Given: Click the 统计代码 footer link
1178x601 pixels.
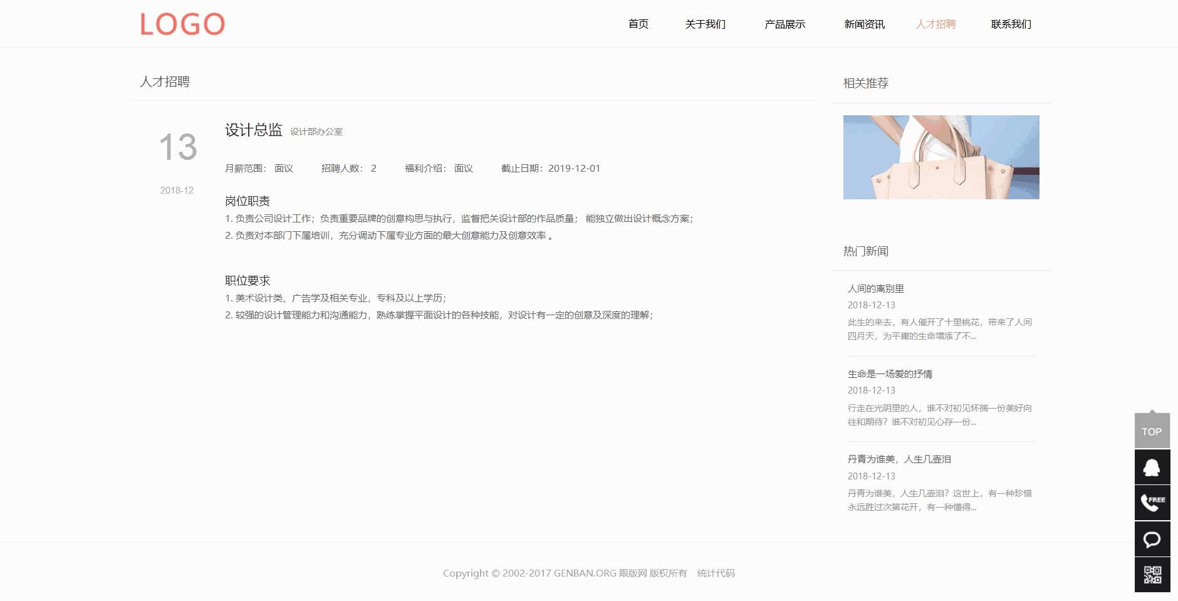Looking at the screenshot, I should click(x=716, y=573).
